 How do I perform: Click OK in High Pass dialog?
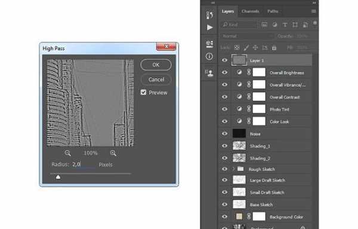[156, 65]
